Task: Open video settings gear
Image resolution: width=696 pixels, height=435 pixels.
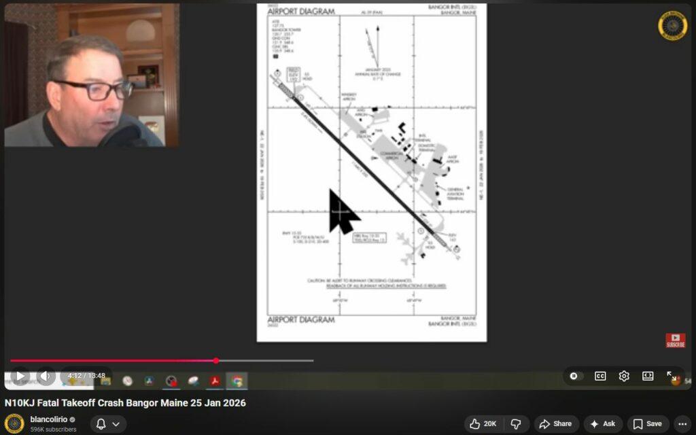Action: pos(624,376)
